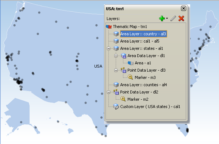The height and width of the screenshot is (144, 219).
Task: Open the dropdown arrow beside the add icon
Action: 167,19
